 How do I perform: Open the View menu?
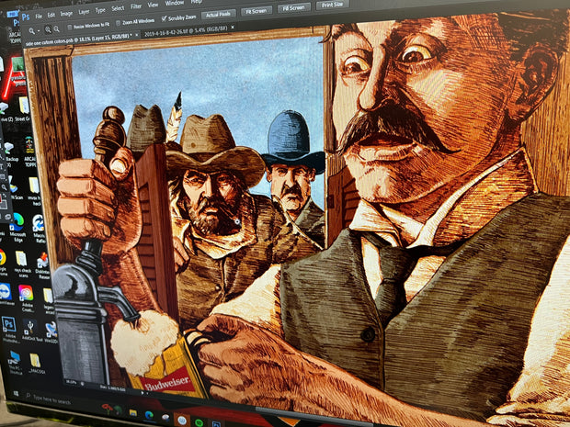pos(153,5)
